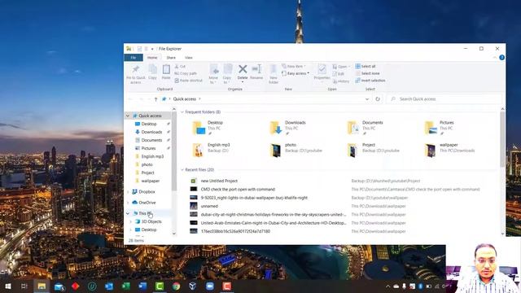Click the Refresh button by address bar

(x=378, y=99)
